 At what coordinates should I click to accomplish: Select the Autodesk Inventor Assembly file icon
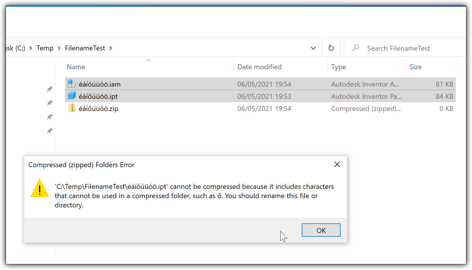pos(71,84)
